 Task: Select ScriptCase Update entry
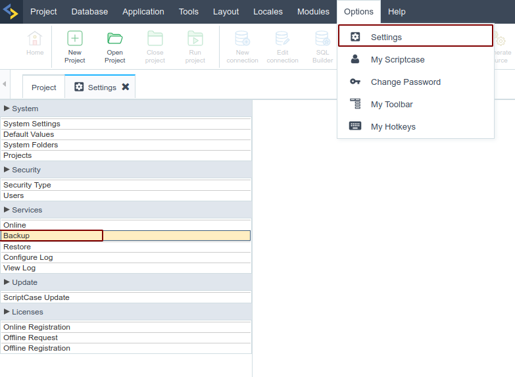point(36,297)
